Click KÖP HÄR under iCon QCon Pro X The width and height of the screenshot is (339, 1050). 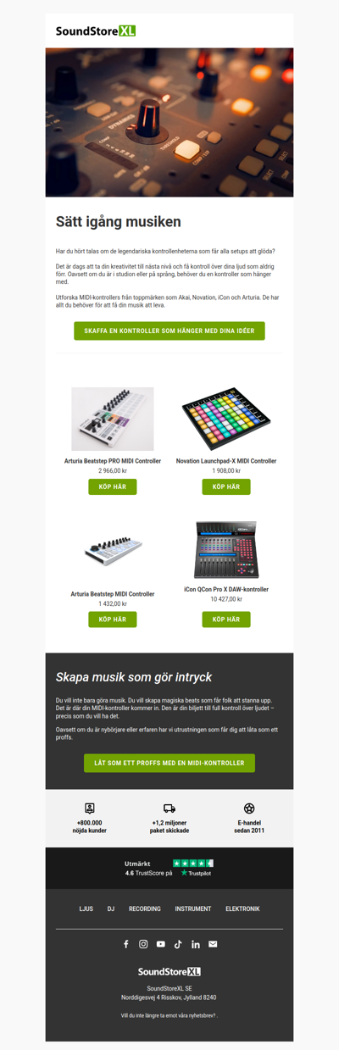[226, 619]
